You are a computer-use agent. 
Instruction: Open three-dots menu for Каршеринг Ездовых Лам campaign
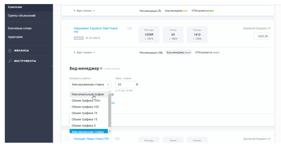[x=129, y=28]
